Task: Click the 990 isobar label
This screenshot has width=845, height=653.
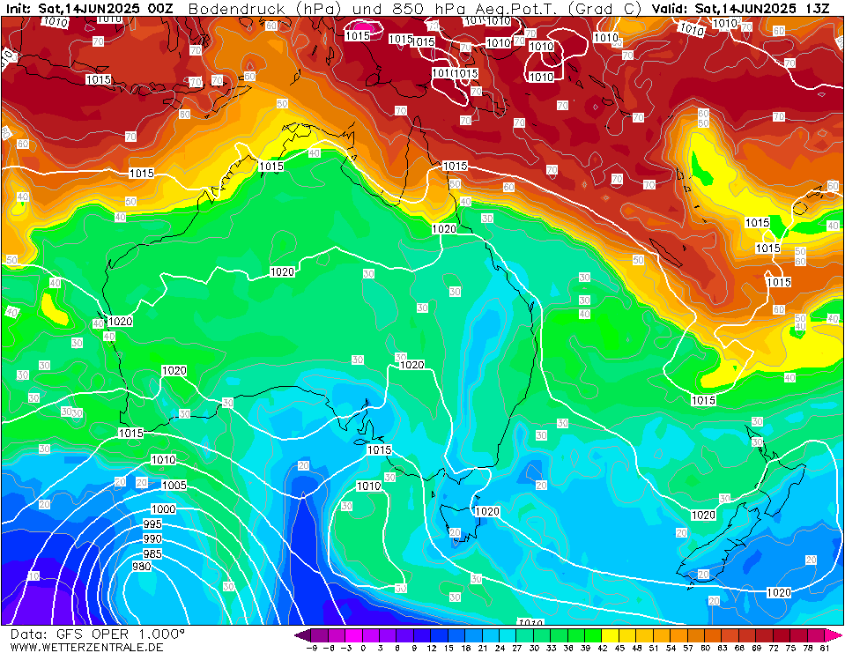Action: [152, 538]
